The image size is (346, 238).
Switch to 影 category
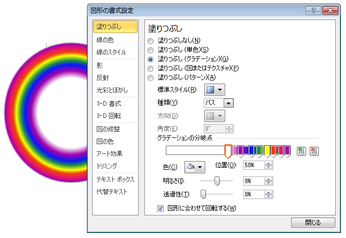coord(115,66)
